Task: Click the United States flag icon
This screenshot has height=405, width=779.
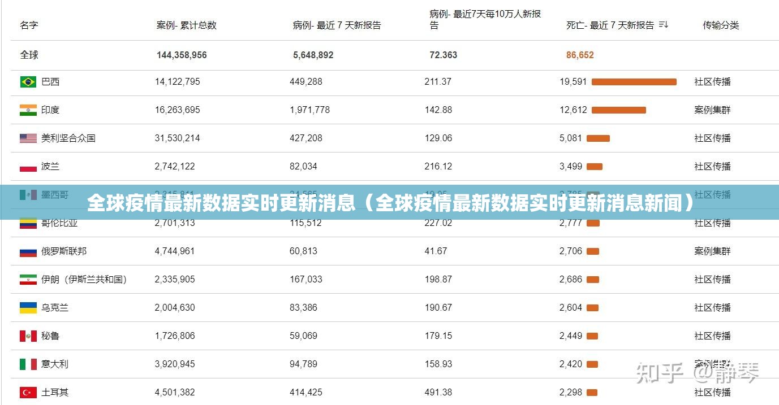Action: pyautogui.click(x=28, y=138)
